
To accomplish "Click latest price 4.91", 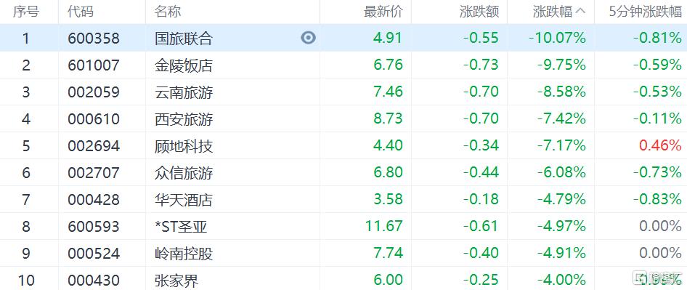I will point(388,39).
